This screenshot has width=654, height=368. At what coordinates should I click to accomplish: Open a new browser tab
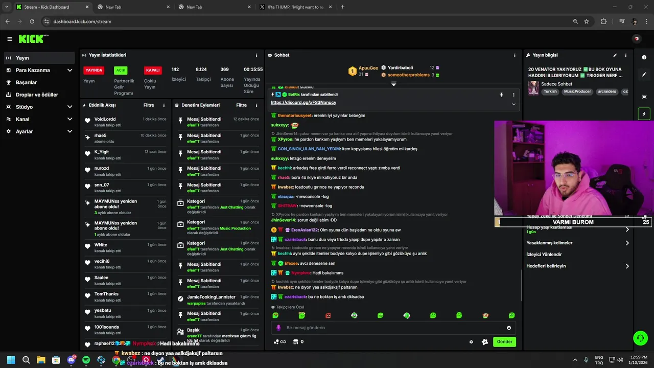(x=342, y=7)
